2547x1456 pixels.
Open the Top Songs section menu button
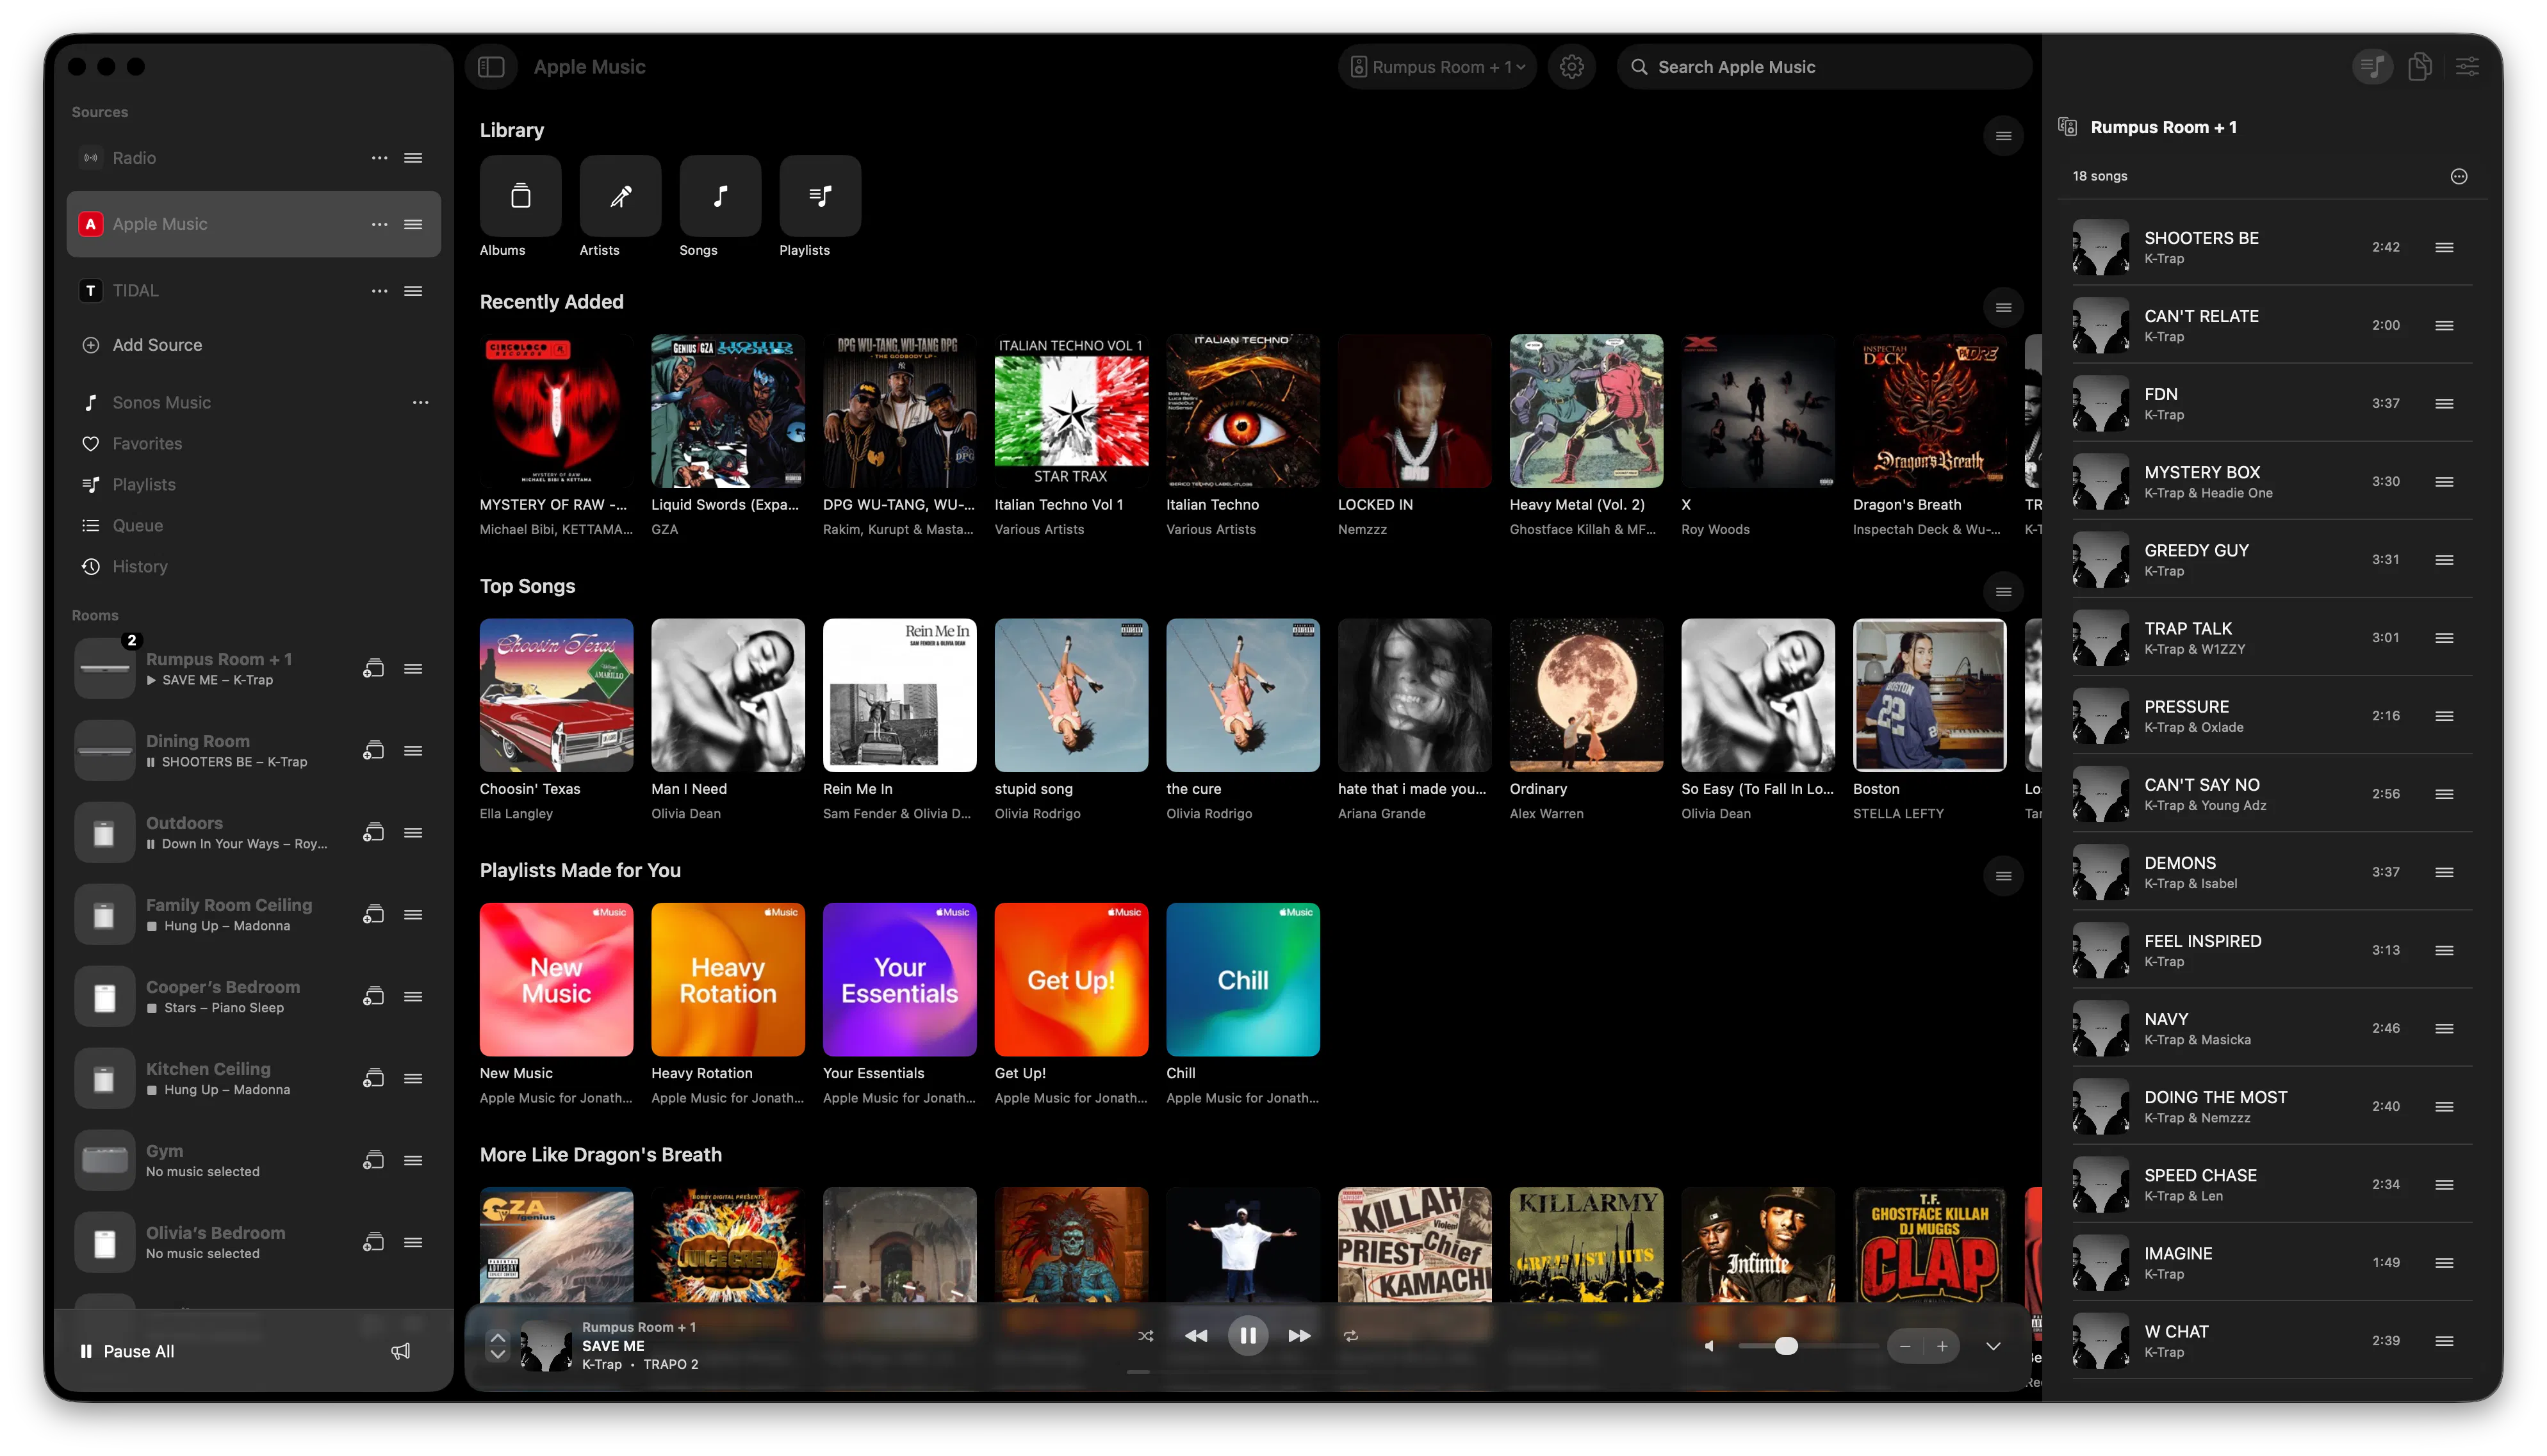coord(2002,592)
